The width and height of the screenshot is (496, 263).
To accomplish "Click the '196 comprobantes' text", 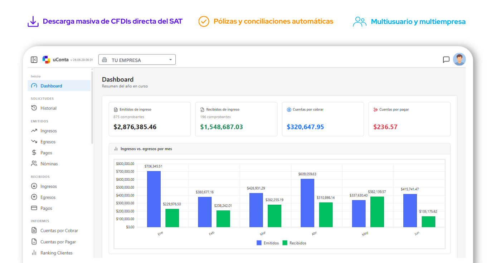I will [215, 117].
